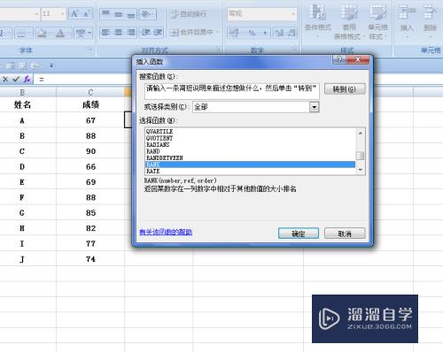Image resolution: width=443 pixels, height=352 pixels.
Task: Open the 常规 number format dropdown
Action: click(293, 14)
